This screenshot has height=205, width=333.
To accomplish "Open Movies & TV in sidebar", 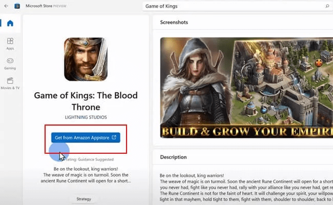I will pyautogui.click(x=10, y=84).
